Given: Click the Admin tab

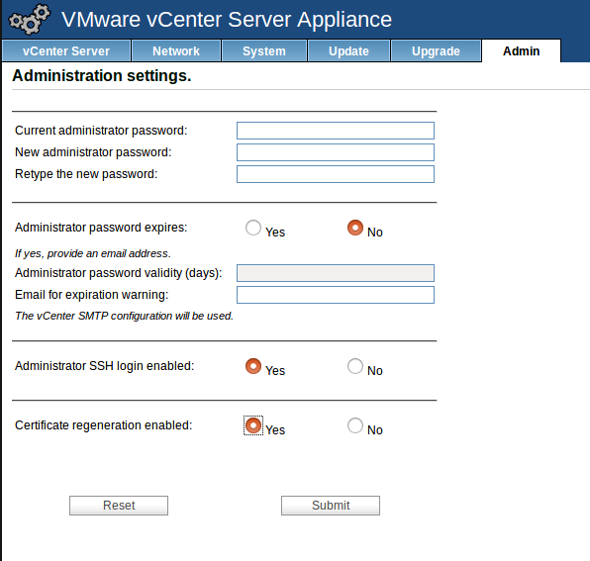Looking at the screenshot, I should 521,50.
